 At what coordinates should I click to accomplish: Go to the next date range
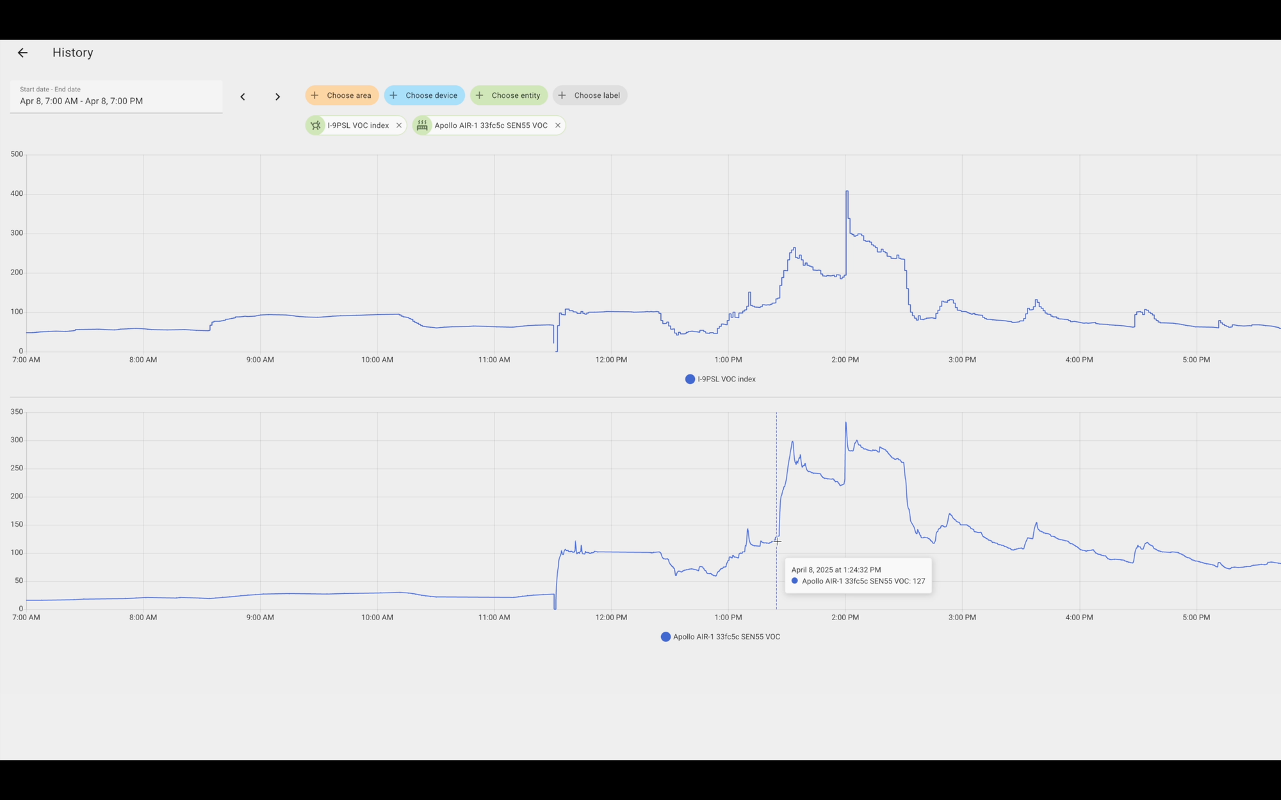[x=277, y=97]
